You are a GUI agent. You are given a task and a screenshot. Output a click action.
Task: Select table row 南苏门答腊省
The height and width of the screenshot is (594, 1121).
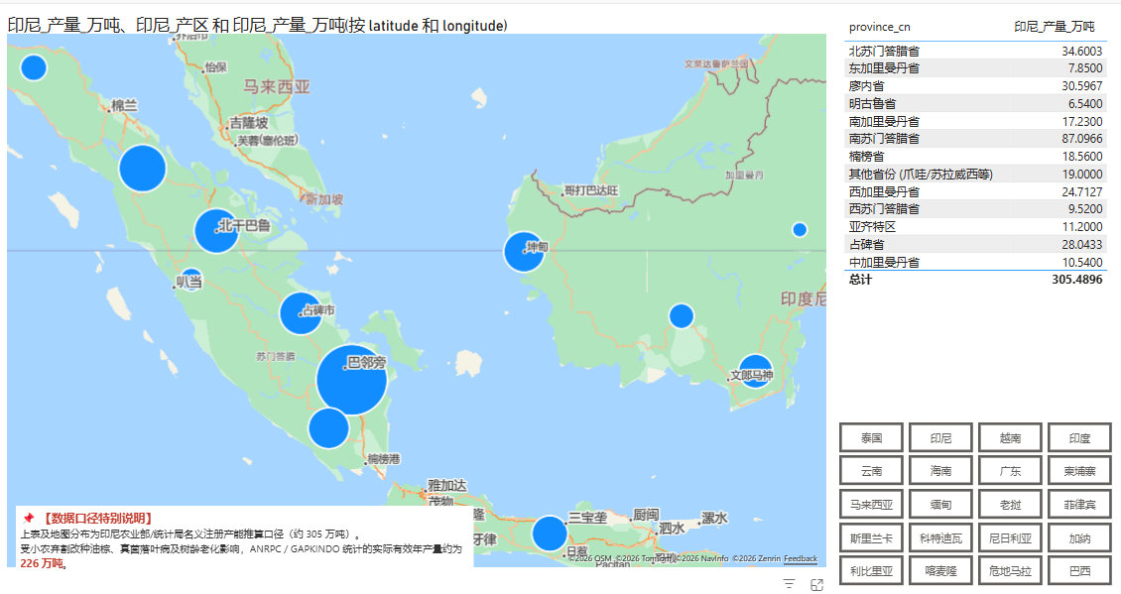(975, 139)
